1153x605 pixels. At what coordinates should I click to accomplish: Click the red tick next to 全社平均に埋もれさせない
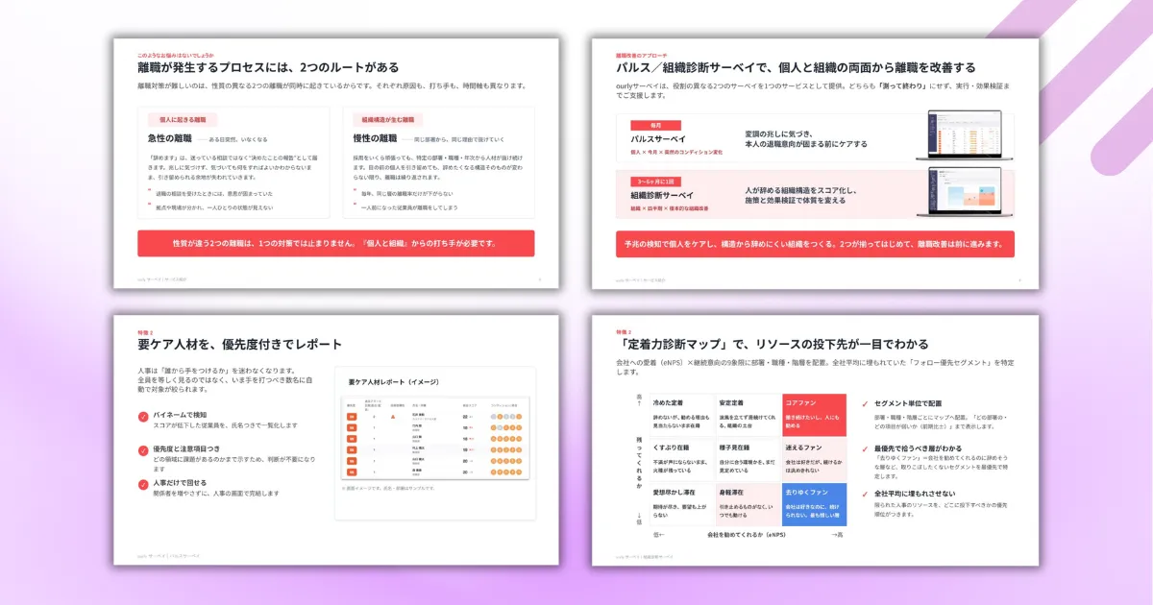[x=866, y=493]
